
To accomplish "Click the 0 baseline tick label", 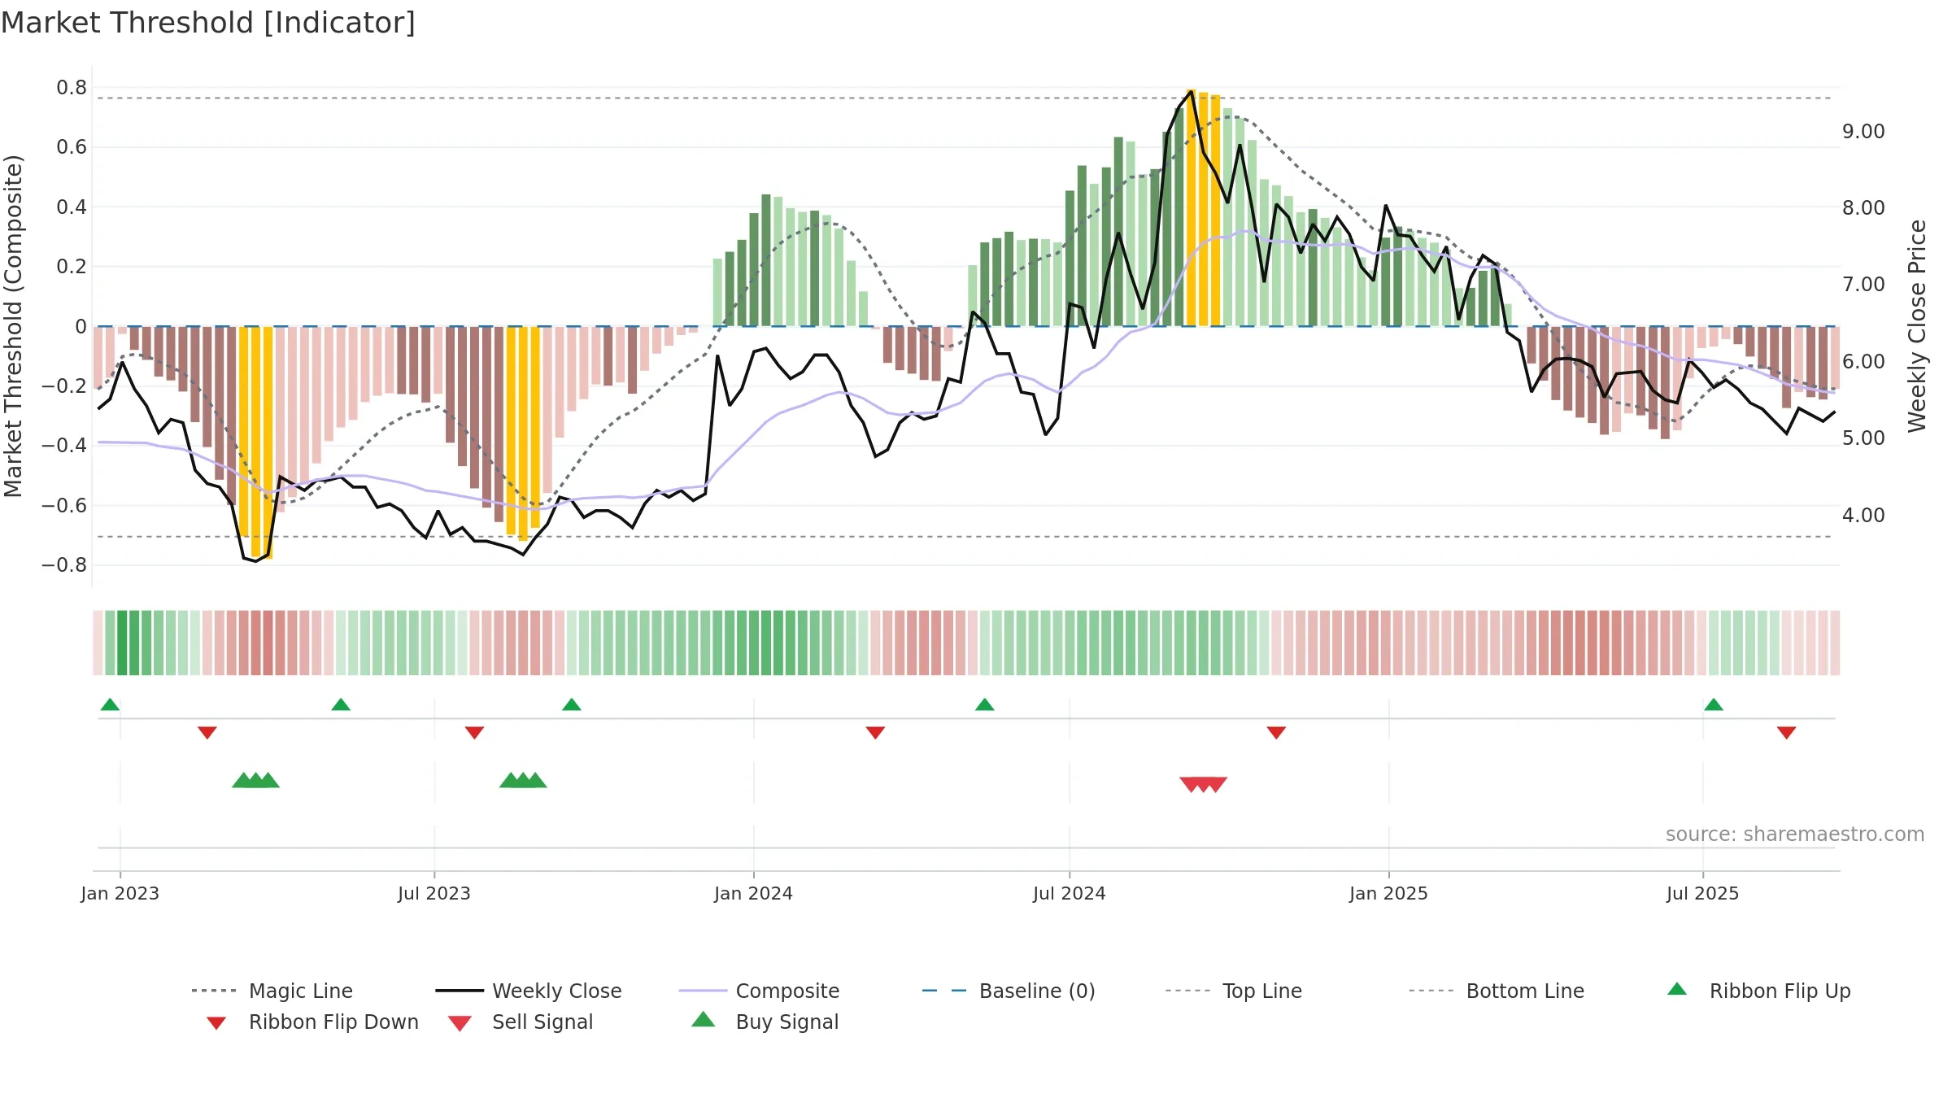I will click(81, 326).
